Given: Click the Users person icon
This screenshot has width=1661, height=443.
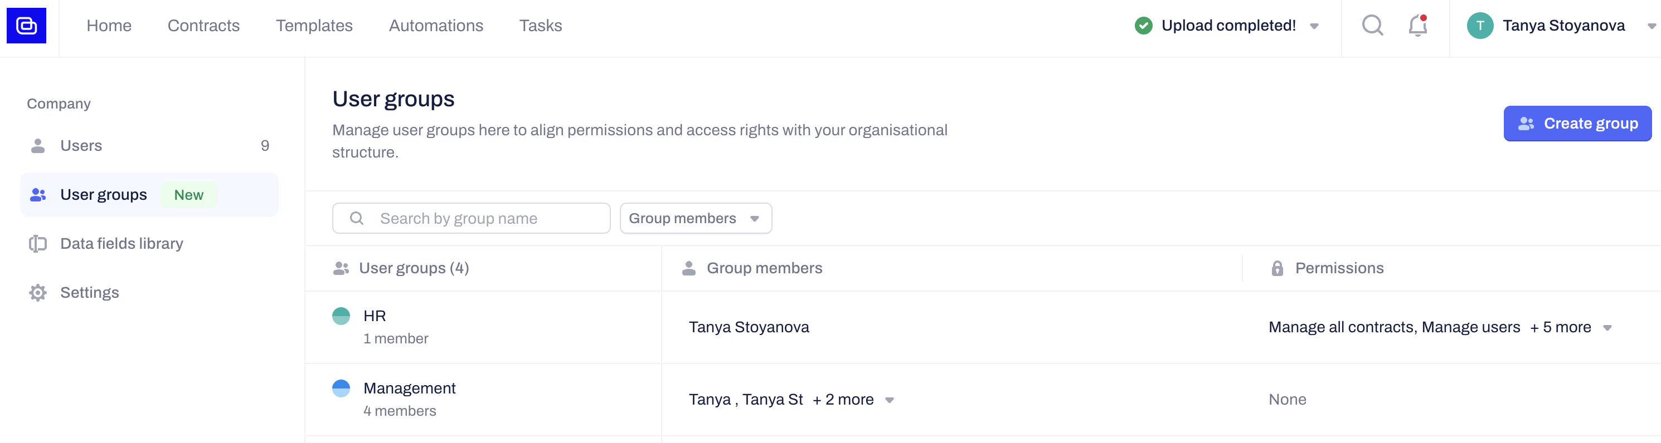Looking at the screenshot, I should click(x=38, y=146).
